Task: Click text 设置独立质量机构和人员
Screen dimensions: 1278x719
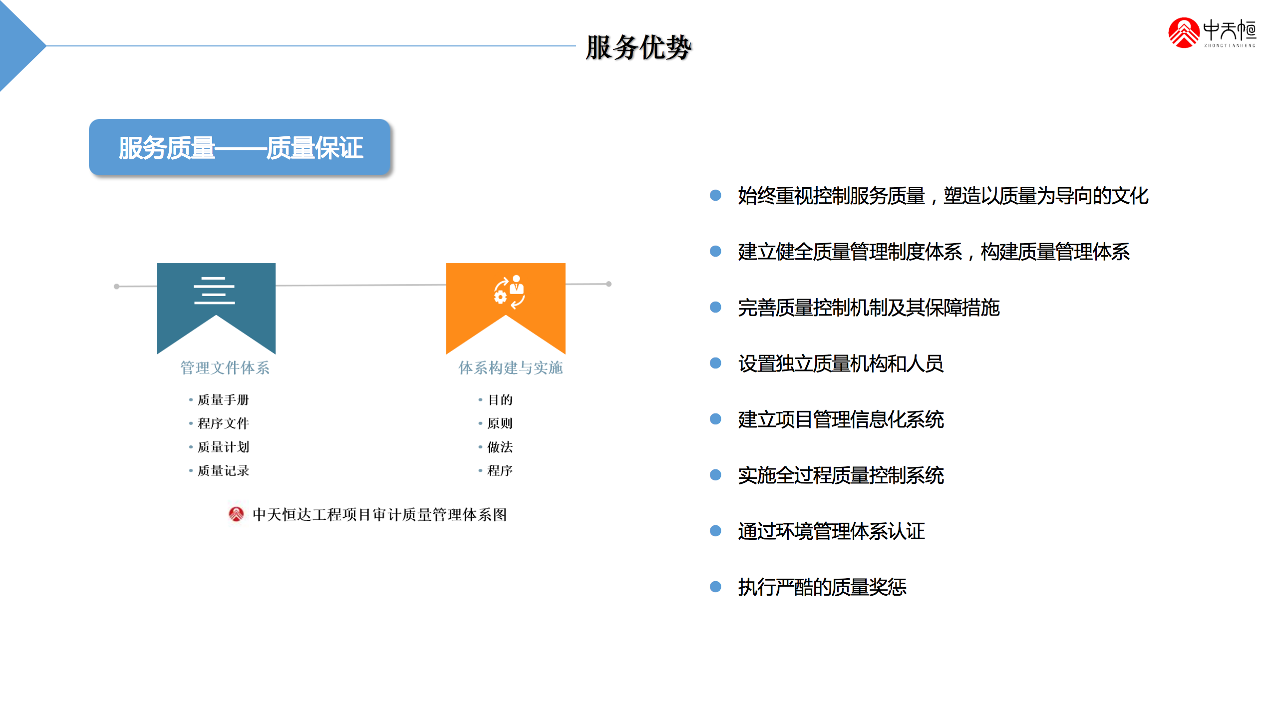Action: pyautogui.click(x=841, y=363)
